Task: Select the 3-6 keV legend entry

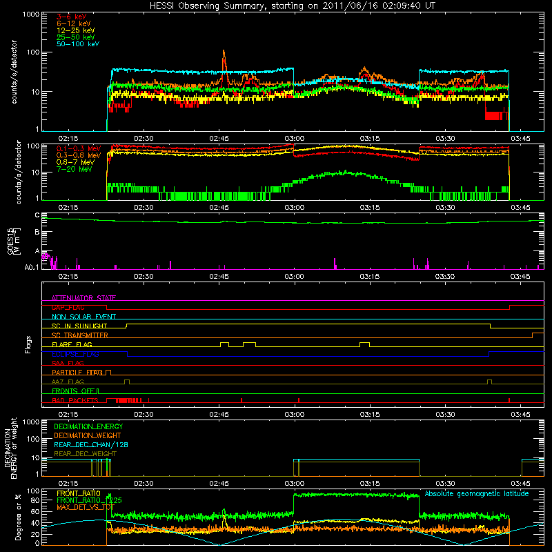Action: (x=72, y=17)
